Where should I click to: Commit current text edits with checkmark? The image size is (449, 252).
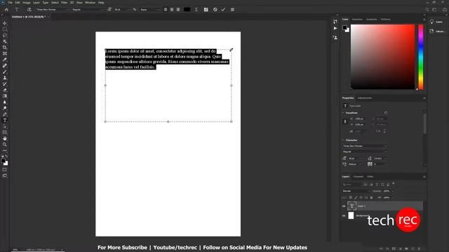point(223,9)
